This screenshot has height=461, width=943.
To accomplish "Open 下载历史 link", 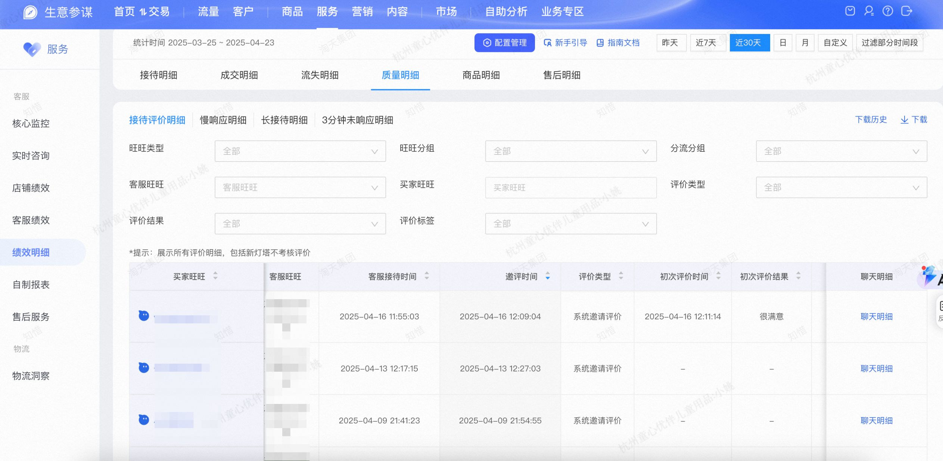I will (871, 119).
